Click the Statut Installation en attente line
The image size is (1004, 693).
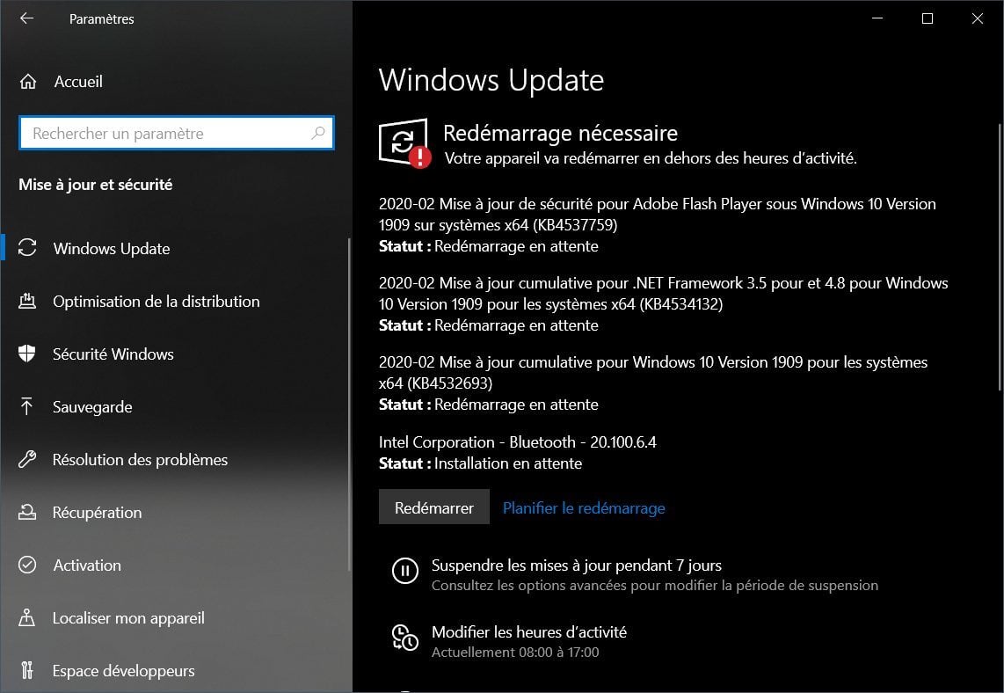(x=480, y=463)
